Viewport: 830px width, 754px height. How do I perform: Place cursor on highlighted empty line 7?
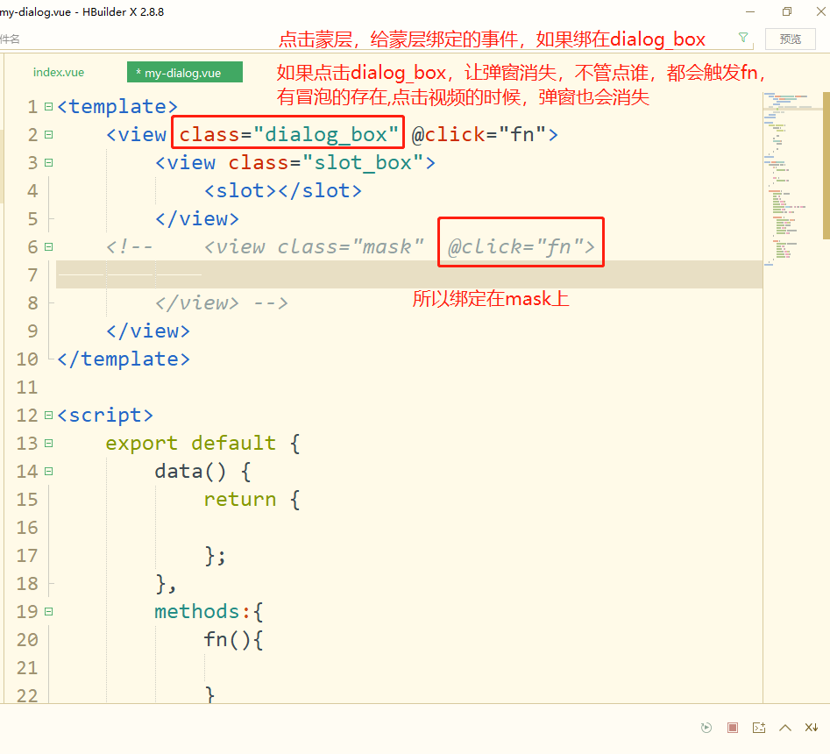coord(408,274)
